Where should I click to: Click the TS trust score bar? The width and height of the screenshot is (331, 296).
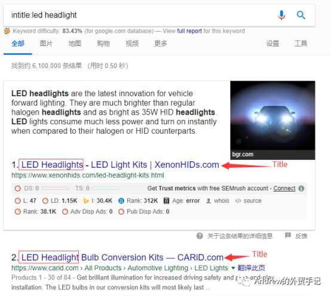tap(105, 188)
